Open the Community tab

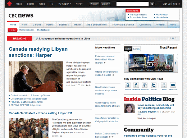[145, 24]
